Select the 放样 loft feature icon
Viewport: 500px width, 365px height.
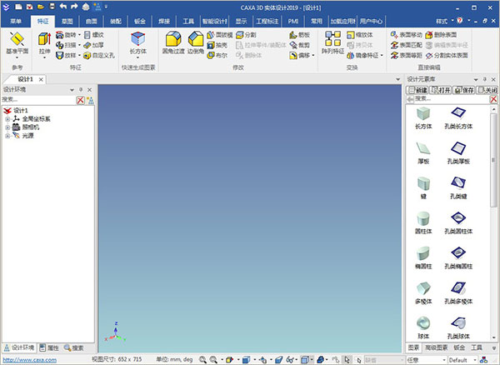click(60, 56)
